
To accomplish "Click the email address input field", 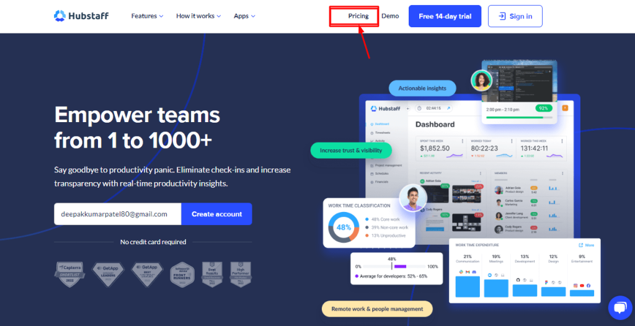I will click(x=117, y=214).
